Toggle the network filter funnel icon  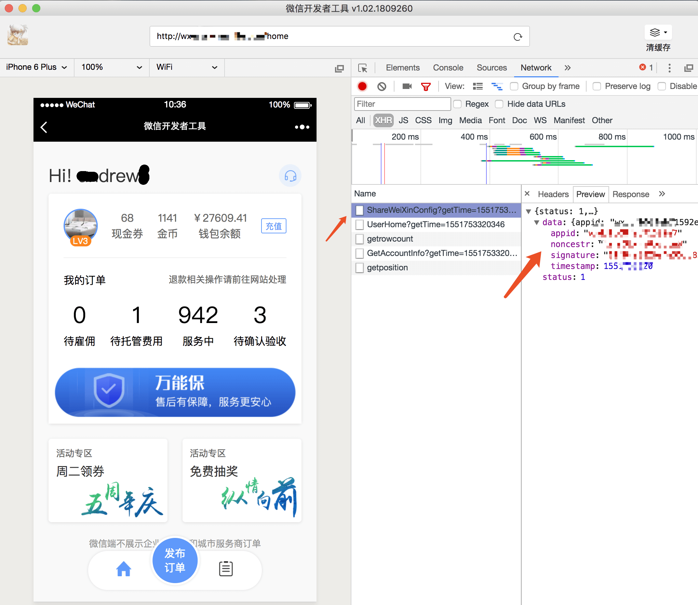(x=426, y=87)
